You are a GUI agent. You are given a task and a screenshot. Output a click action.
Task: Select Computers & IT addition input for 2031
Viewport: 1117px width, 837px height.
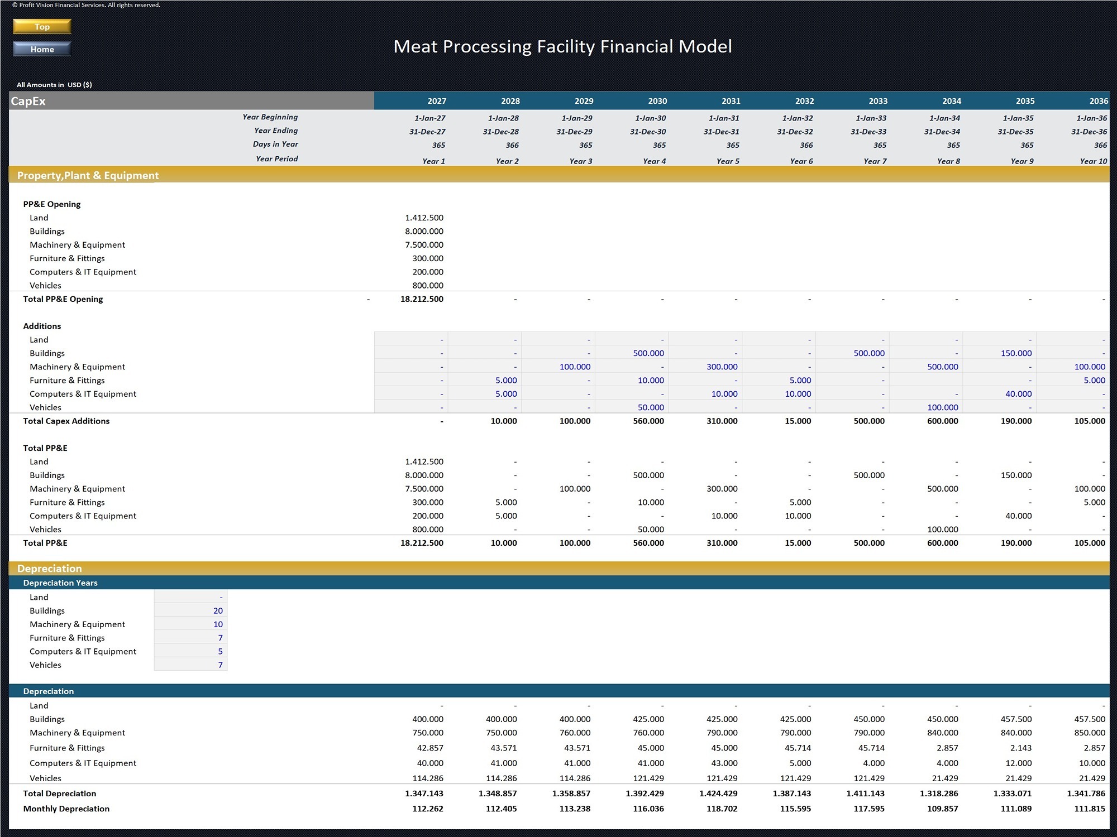coord(705,394)
